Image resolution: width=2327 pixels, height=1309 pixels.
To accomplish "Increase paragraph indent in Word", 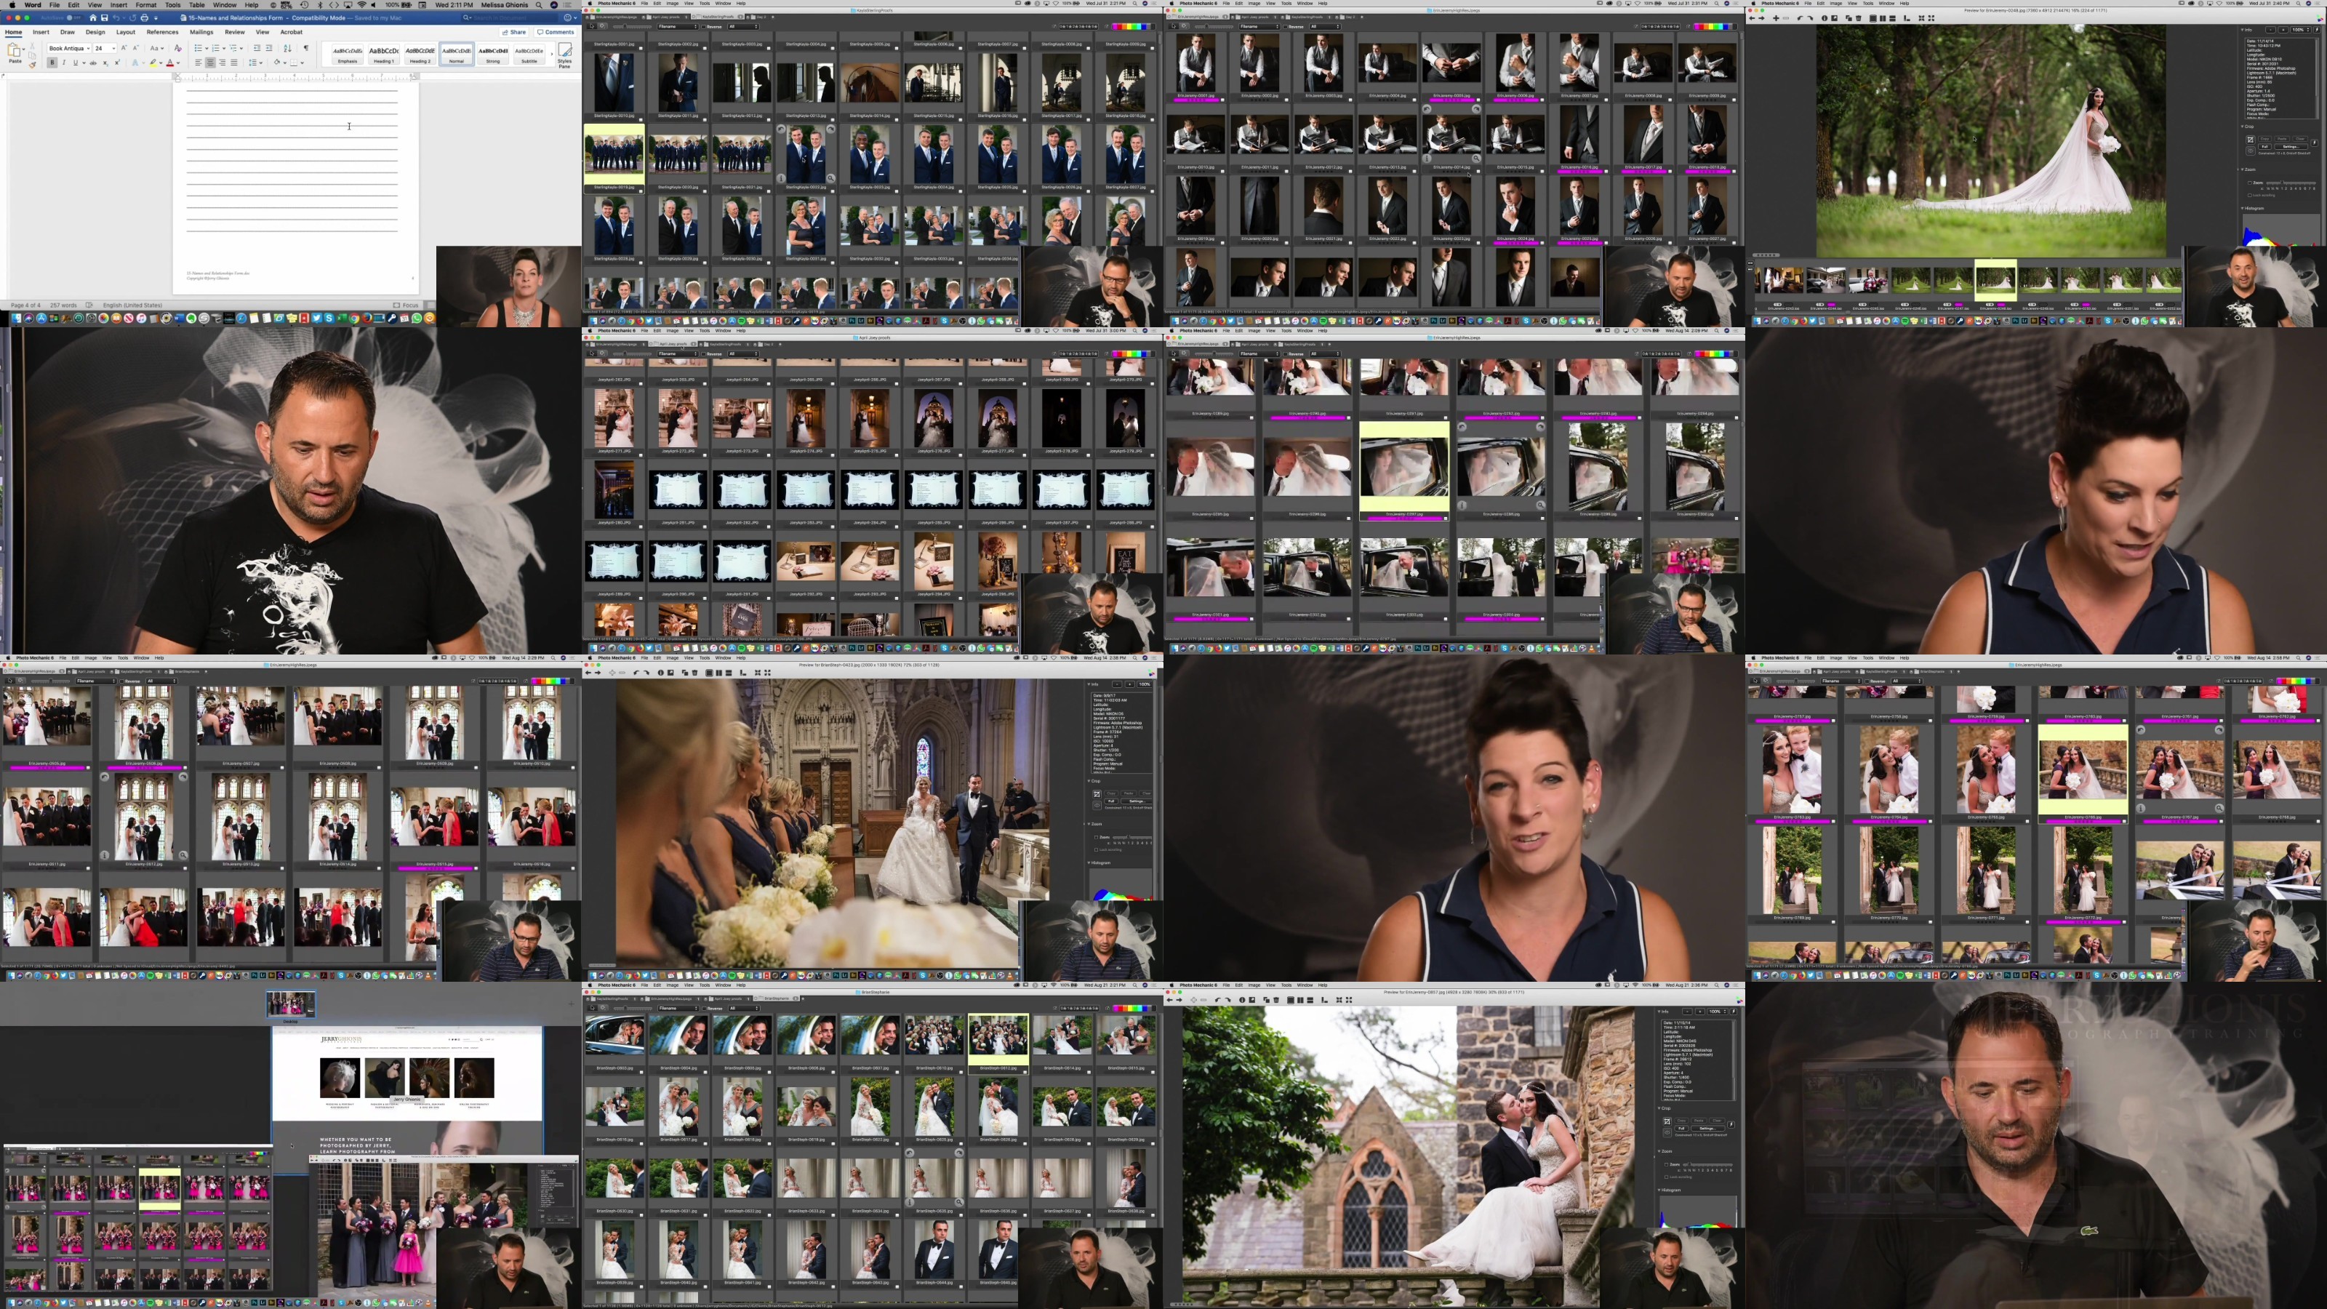I will point(268,48).
